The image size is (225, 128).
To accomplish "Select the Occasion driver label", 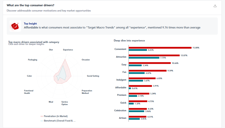I will pyautogui.click(x=86, y=60).
